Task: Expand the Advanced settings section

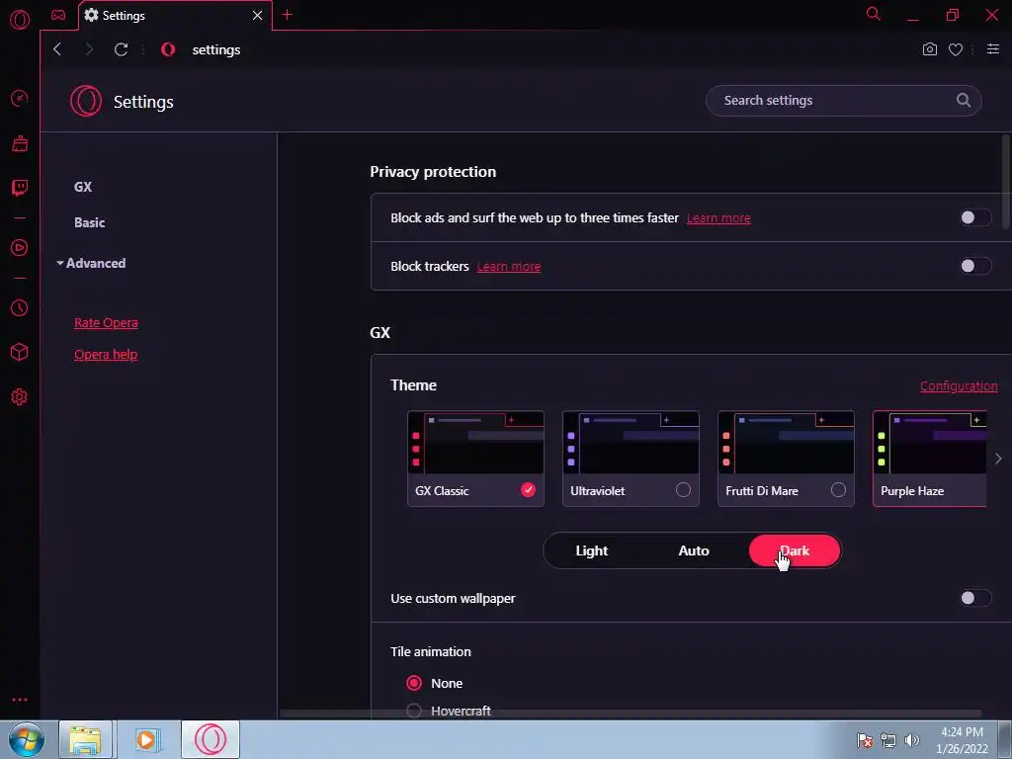Action: pyautogui.click(x=91, y=263)
